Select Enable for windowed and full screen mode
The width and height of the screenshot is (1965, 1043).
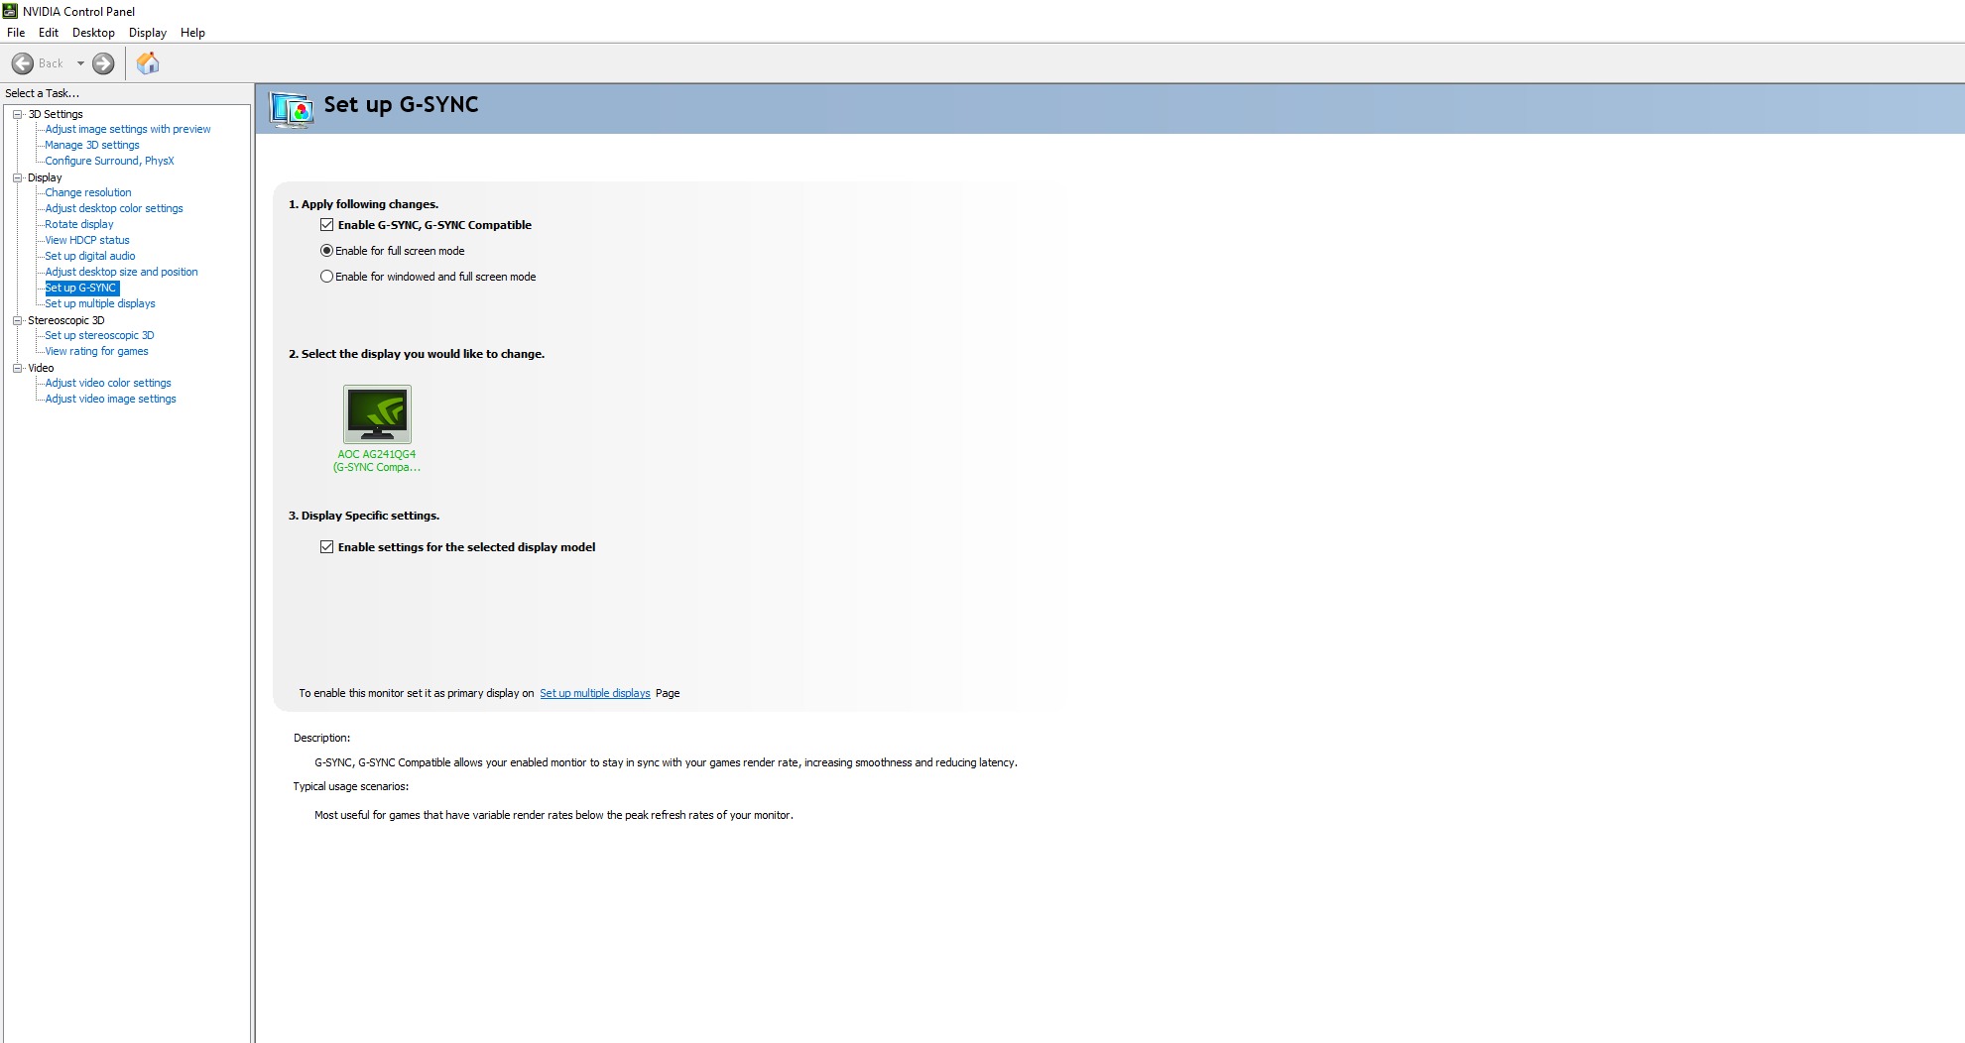point(326,277)
